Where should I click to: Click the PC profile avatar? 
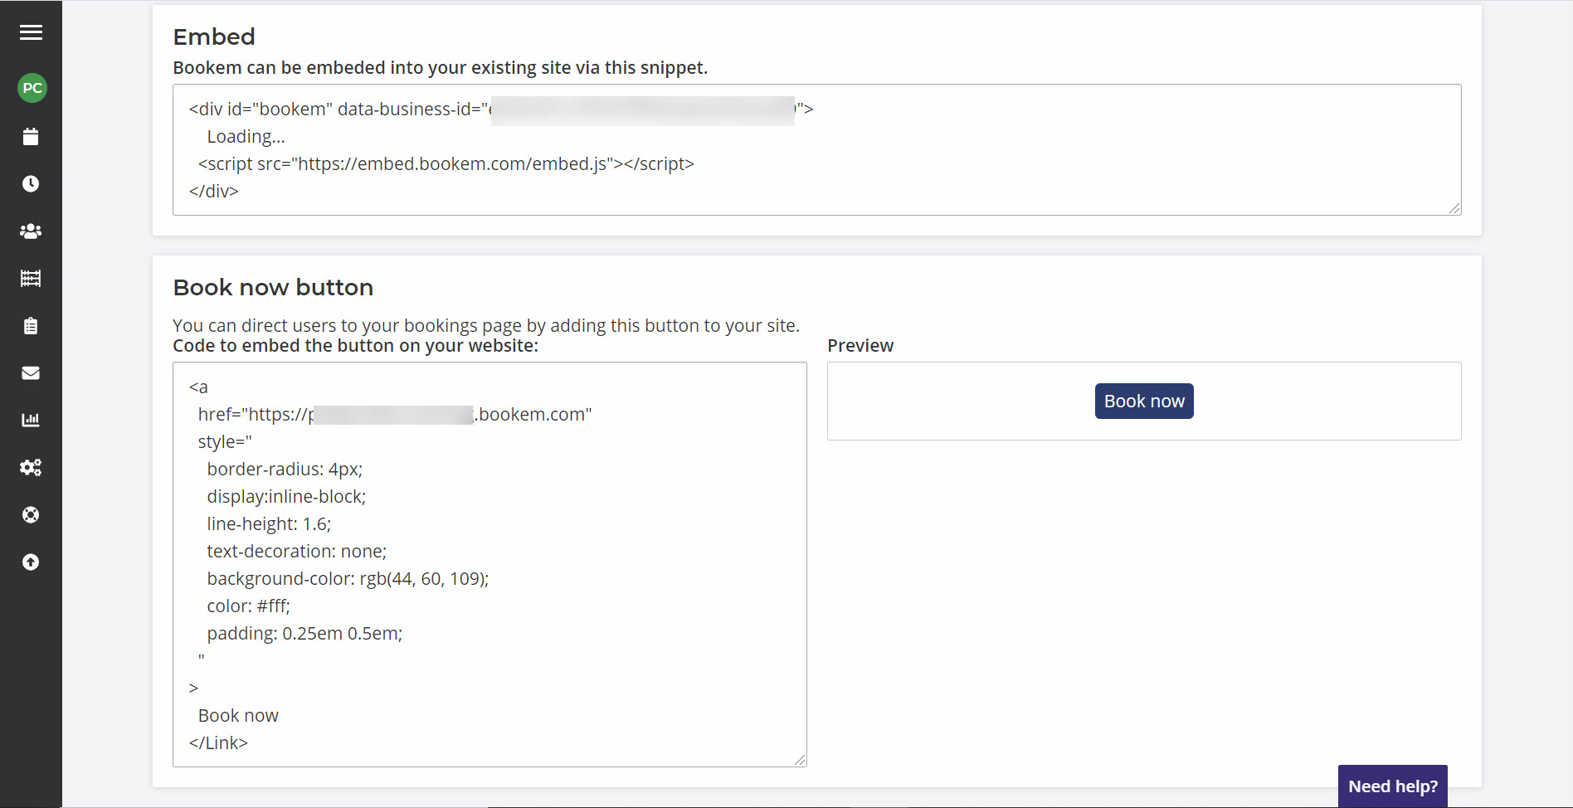tap(32, 88)
